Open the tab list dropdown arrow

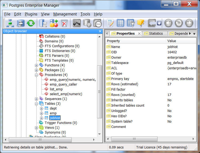pyautogui.click(x=194, y=34)
